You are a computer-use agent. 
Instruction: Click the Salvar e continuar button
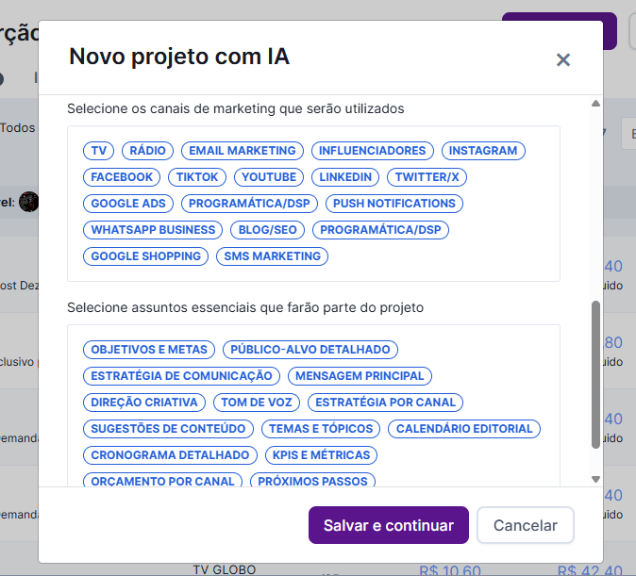389,525
